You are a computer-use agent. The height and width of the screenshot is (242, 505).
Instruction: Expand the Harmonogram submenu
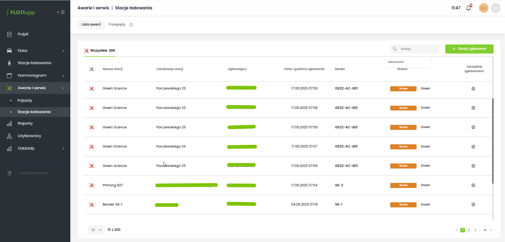tap(35, 75)
